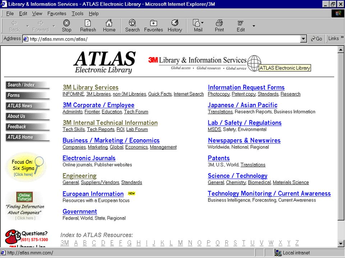Click the vertical scrollbar thumb

tap(341, 136)
